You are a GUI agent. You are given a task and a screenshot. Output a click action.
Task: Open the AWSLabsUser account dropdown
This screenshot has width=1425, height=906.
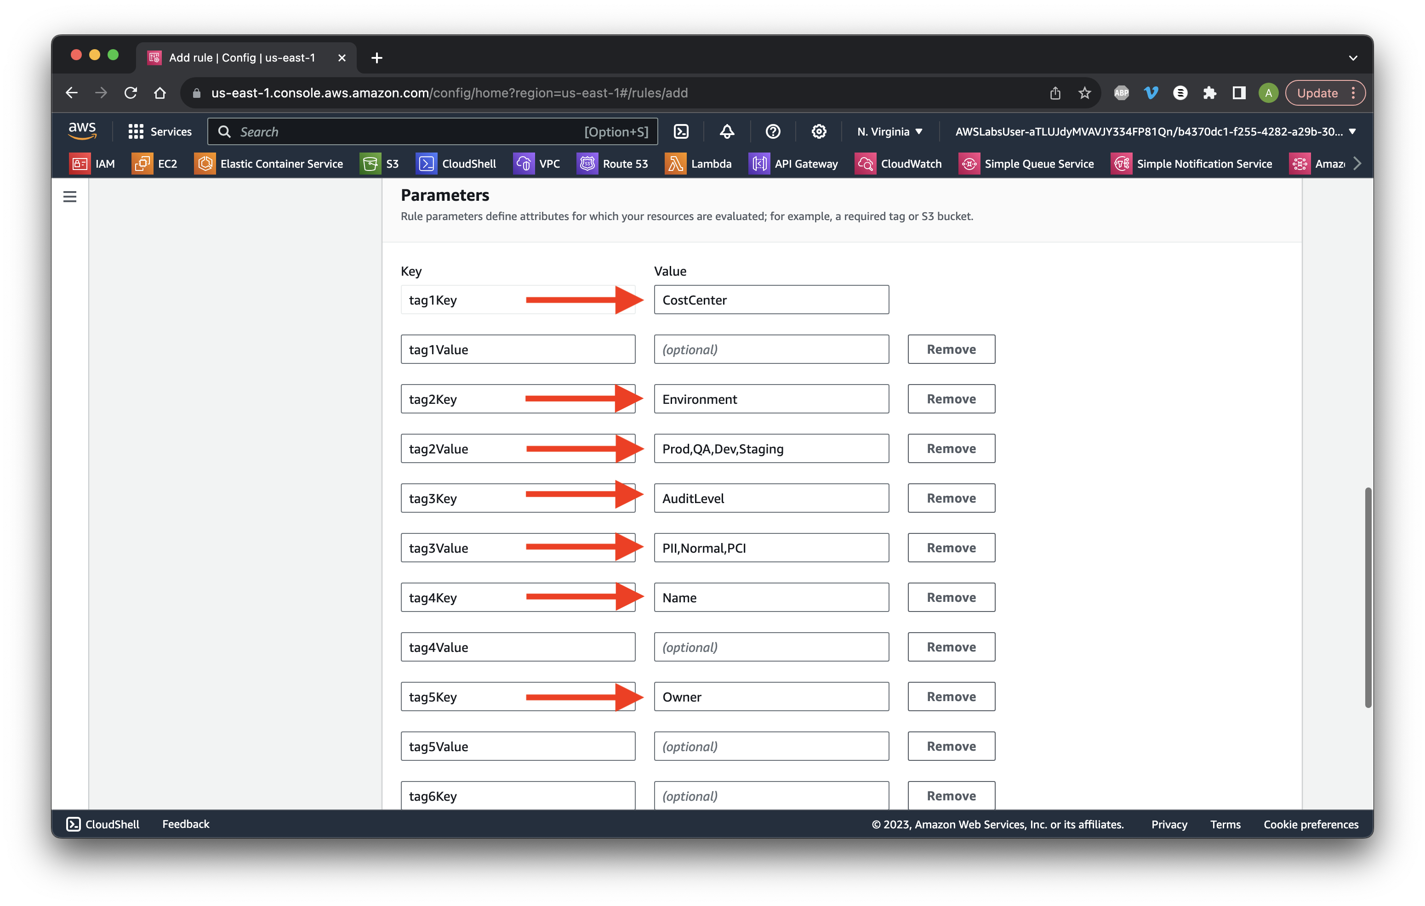pyautogui.click(x=1155, y=131)
